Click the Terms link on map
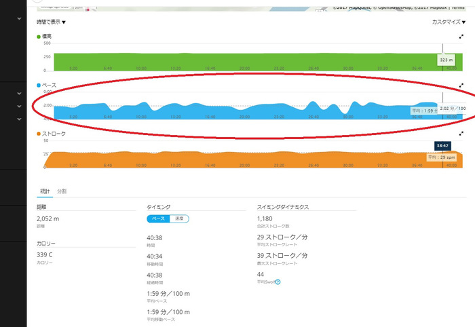Viewport: 475px width, 327px height. [458, 7]
